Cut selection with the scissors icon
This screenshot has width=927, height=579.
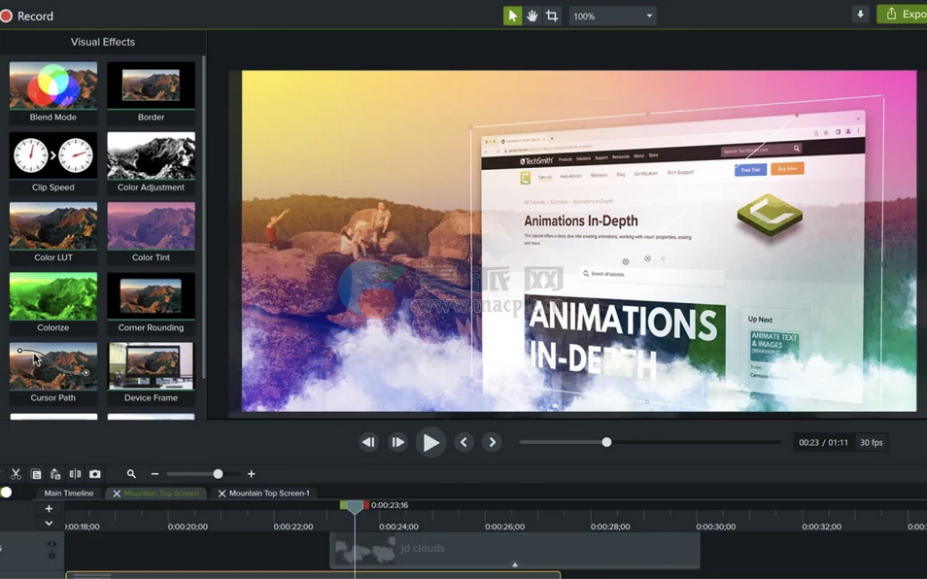pos(16,474)
